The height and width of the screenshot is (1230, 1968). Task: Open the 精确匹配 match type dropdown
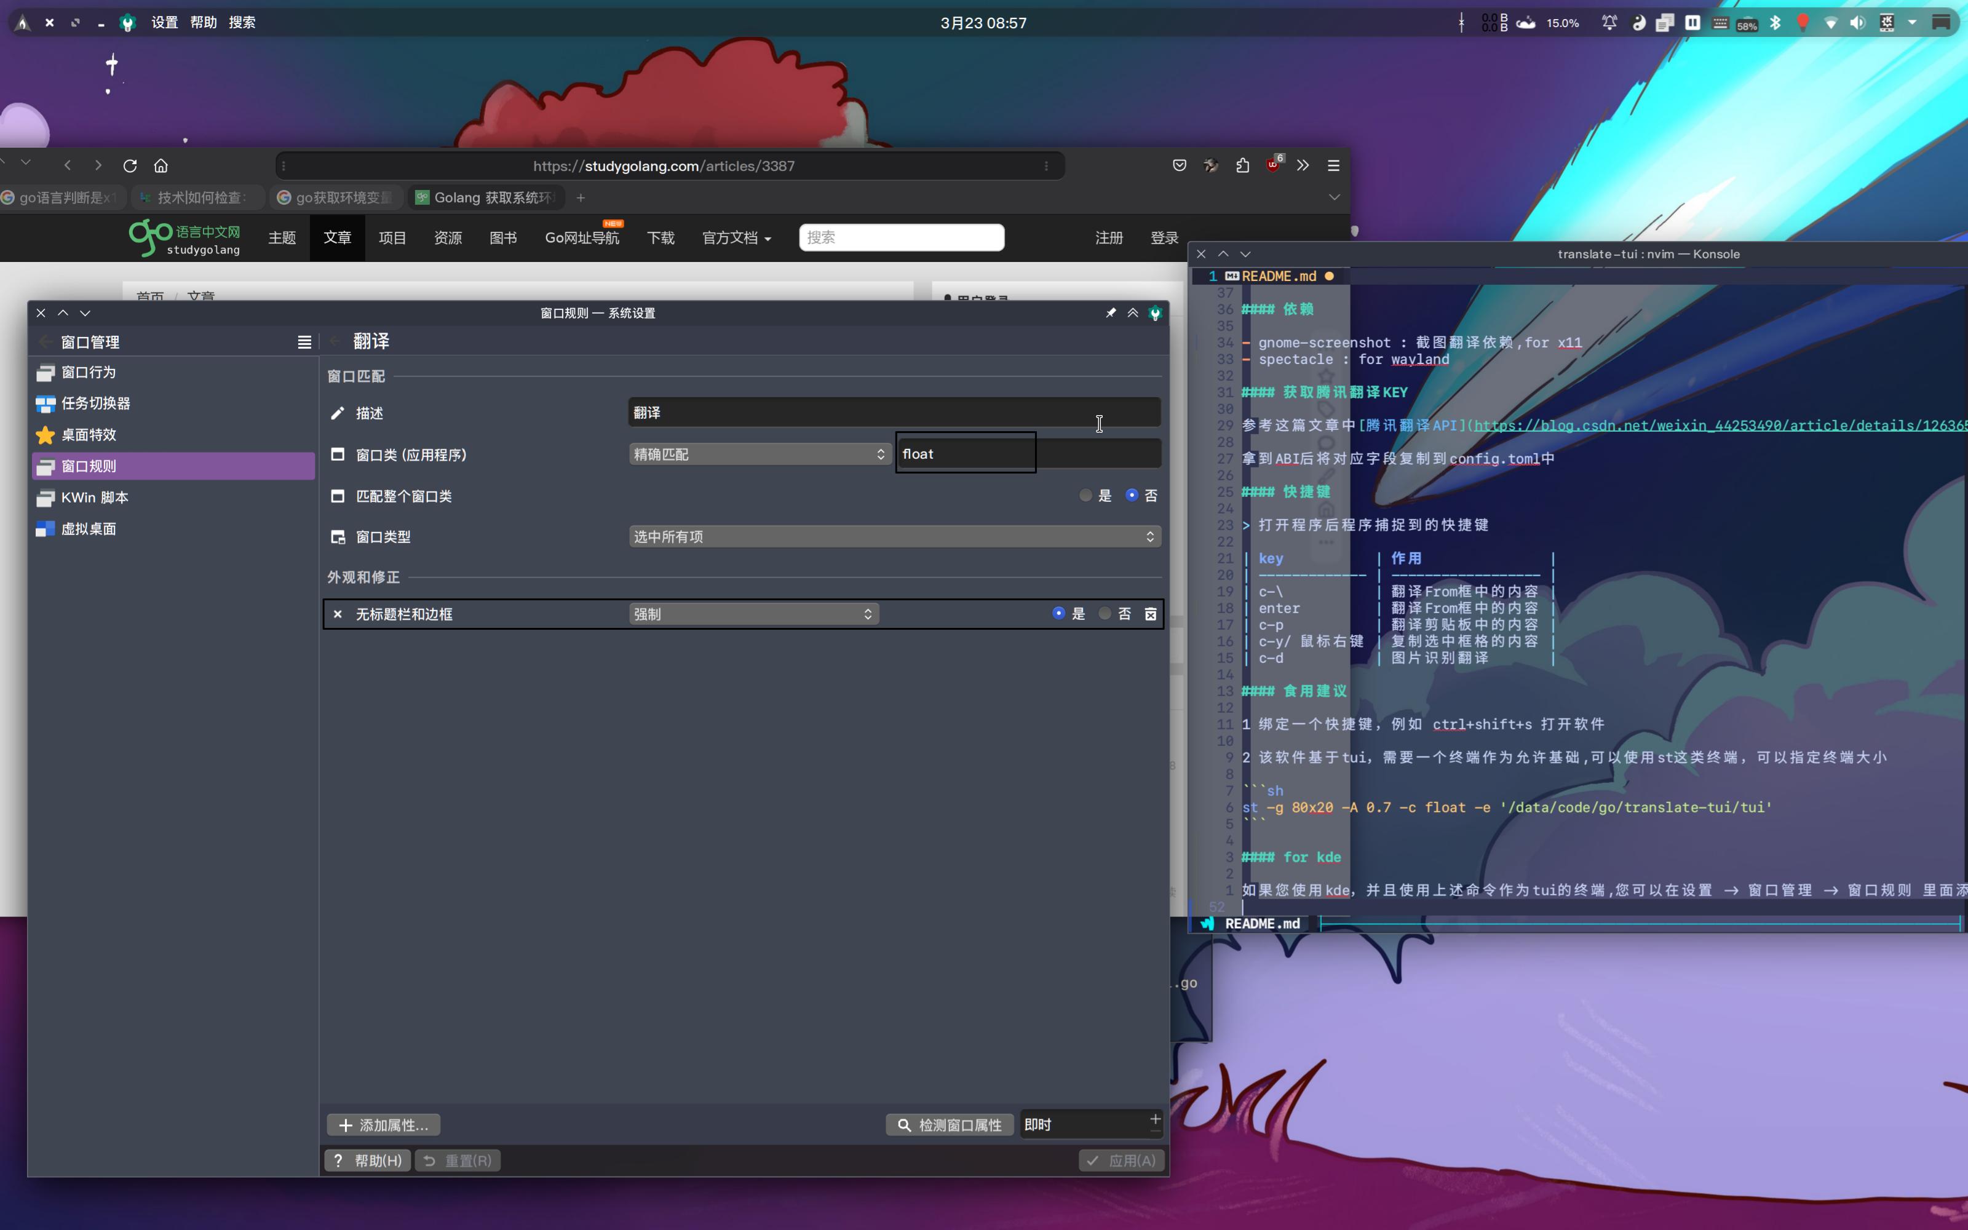pos(760,454)
